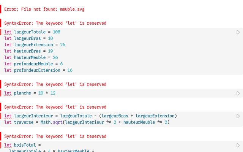Click the SyntaxError message above boisTotal cell
The height and width of the screenshot is (152, 243).
pos(55,136)
